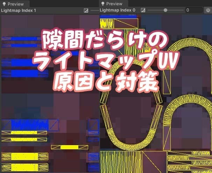Viewport: 212px width, 173px height.
Task: Click exposure icon beside Lightmap Index 1
Action: point(86,10)
